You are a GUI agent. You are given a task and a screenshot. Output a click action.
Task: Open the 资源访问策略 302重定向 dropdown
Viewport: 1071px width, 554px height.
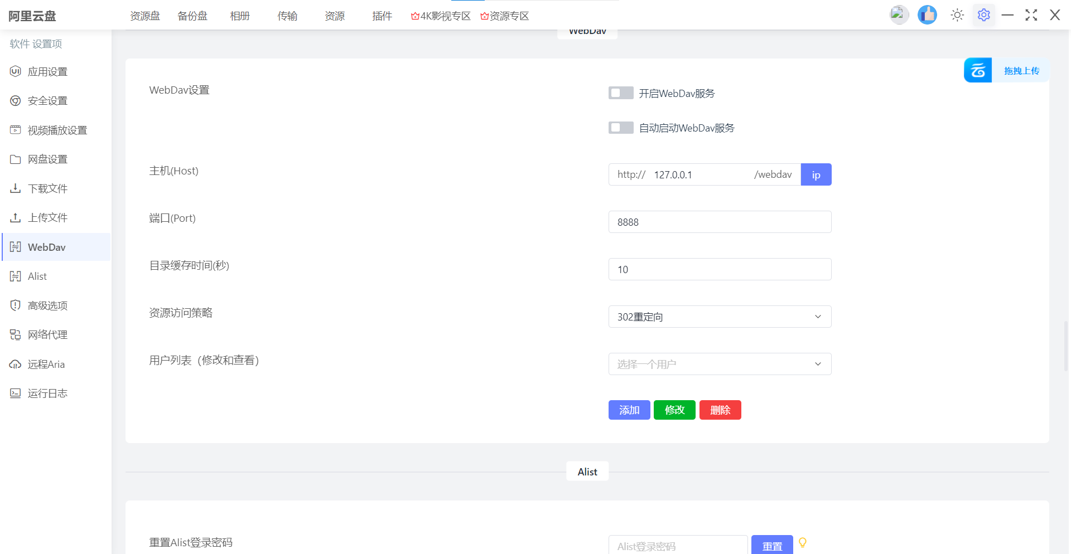click(720, 317)
